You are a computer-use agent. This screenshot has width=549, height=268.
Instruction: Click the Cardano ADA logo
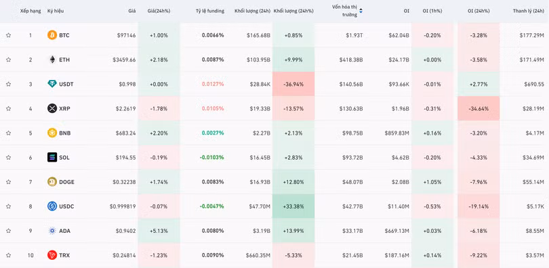click(52, 231)
